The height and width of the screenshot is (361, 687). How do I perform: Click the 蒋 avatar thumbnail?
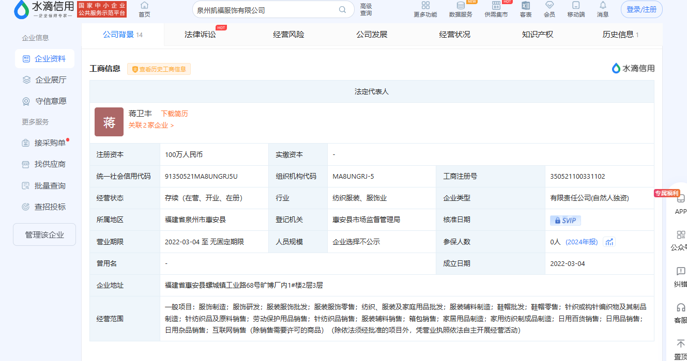109,122
